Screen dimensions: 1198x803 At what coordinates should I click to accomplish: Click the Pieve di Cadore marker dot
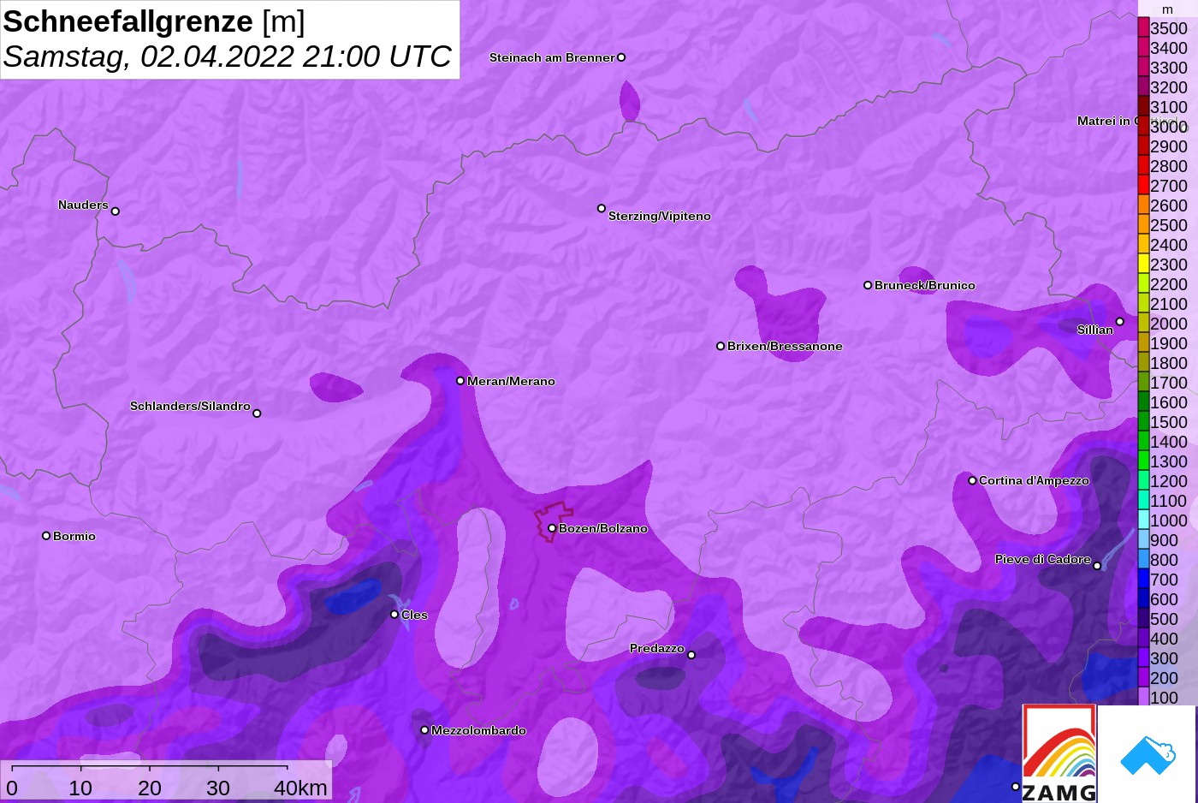point(1097,566)
